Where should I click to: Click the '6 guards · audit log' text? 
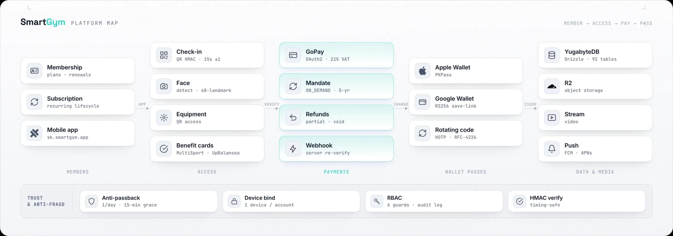[x=415, y=205]
